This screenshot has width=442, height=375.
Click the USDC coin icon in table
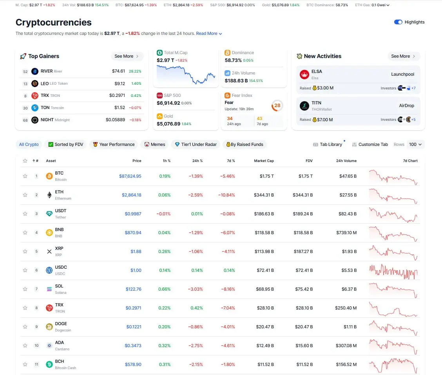[49, 270]
